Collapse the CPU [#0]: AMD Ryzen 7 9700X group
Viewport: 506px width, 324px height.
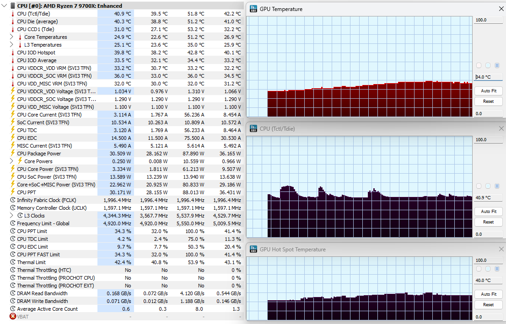(x=4, y=6)
